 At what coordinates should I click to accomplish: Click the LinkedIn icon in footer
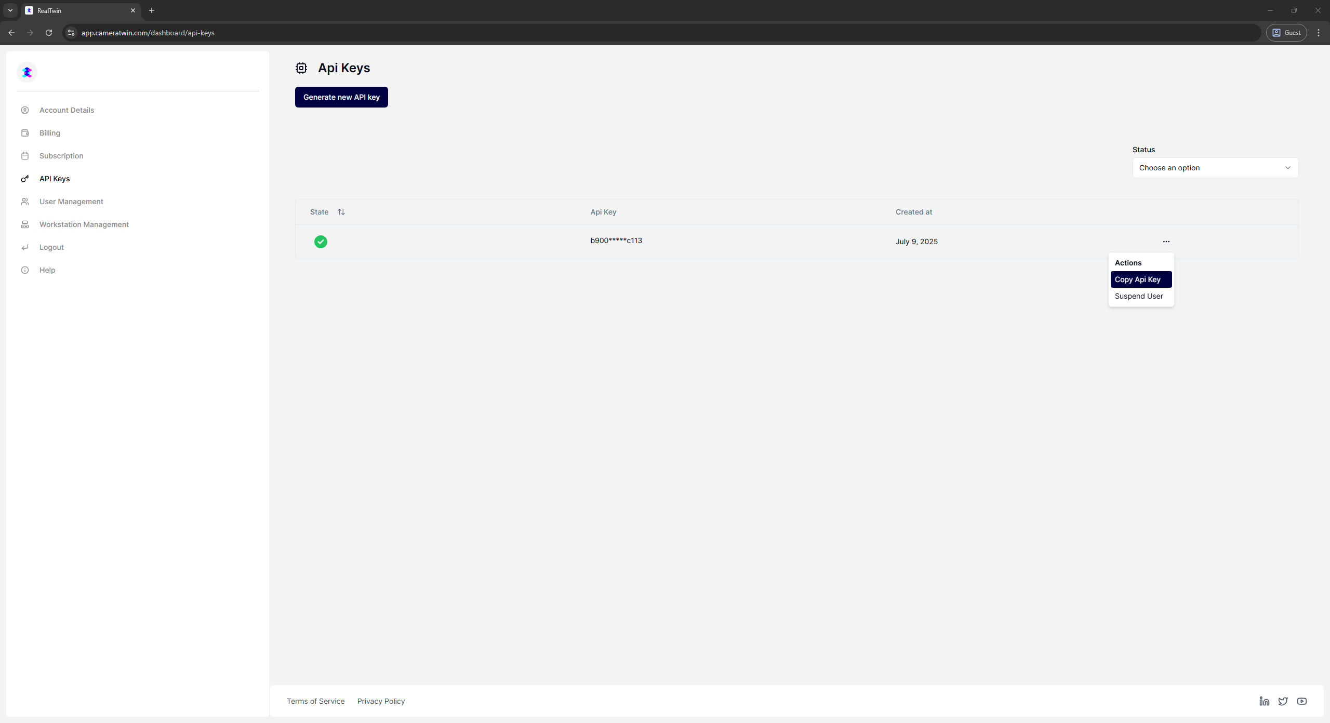[x=1264, y=701]
